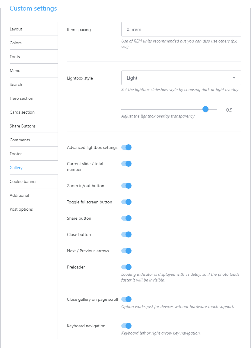Toggle the Close button option
Viewport: 251px width, 352px height.
[126, 234]
